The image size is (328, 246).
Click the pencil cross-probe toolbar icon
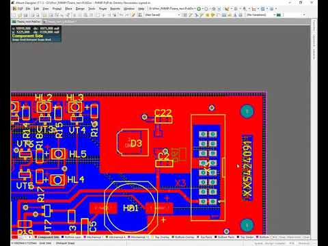(x=133, y=15)
